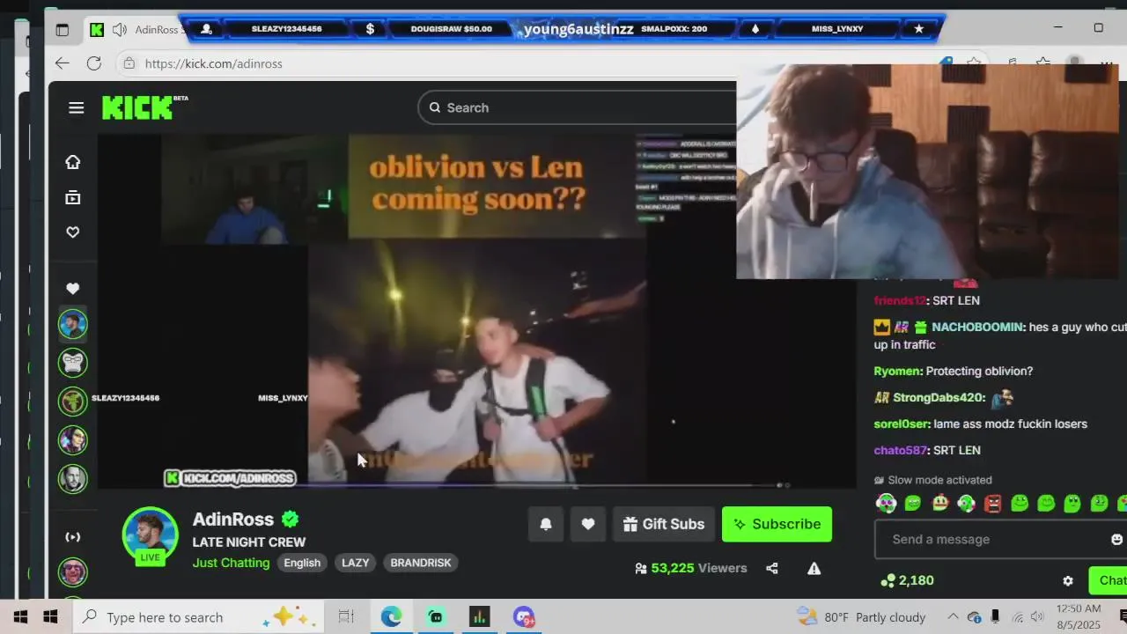1127x634 pixels.
Task: Click AdinRoss live avatar
Action: (150, 534)
